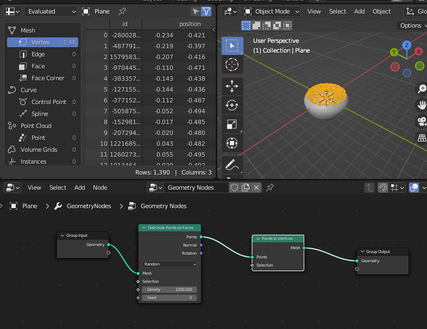427x329 pixels.
Task: Toggle spreadsheet row filters funnel
Action: [206, 11]
